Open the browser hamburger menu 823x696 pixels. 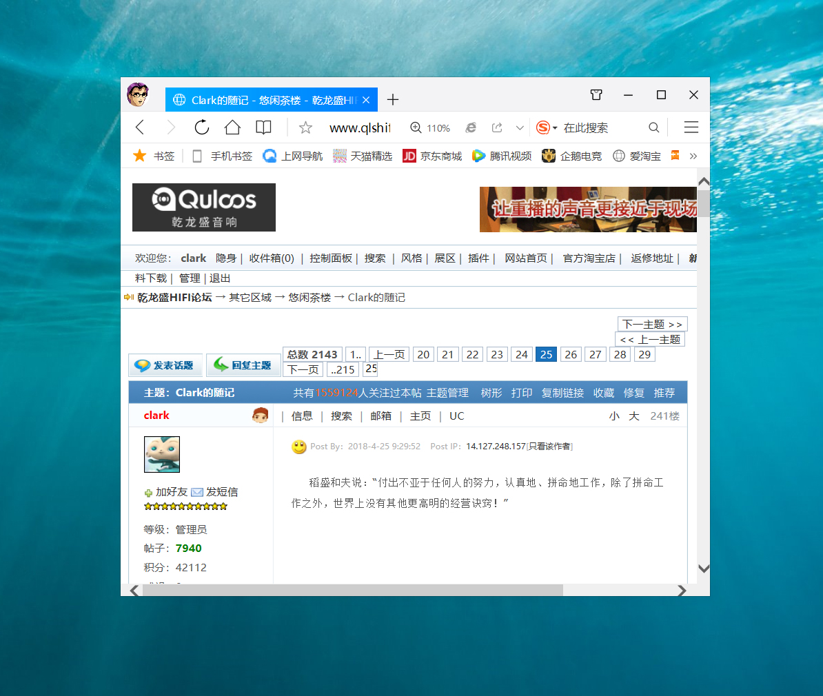[x=691, y=127]
